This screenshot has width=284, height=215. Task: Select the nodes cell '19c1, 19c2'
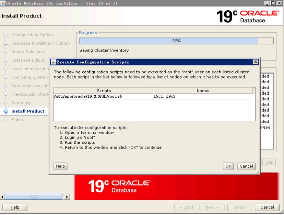pos(203,96)
